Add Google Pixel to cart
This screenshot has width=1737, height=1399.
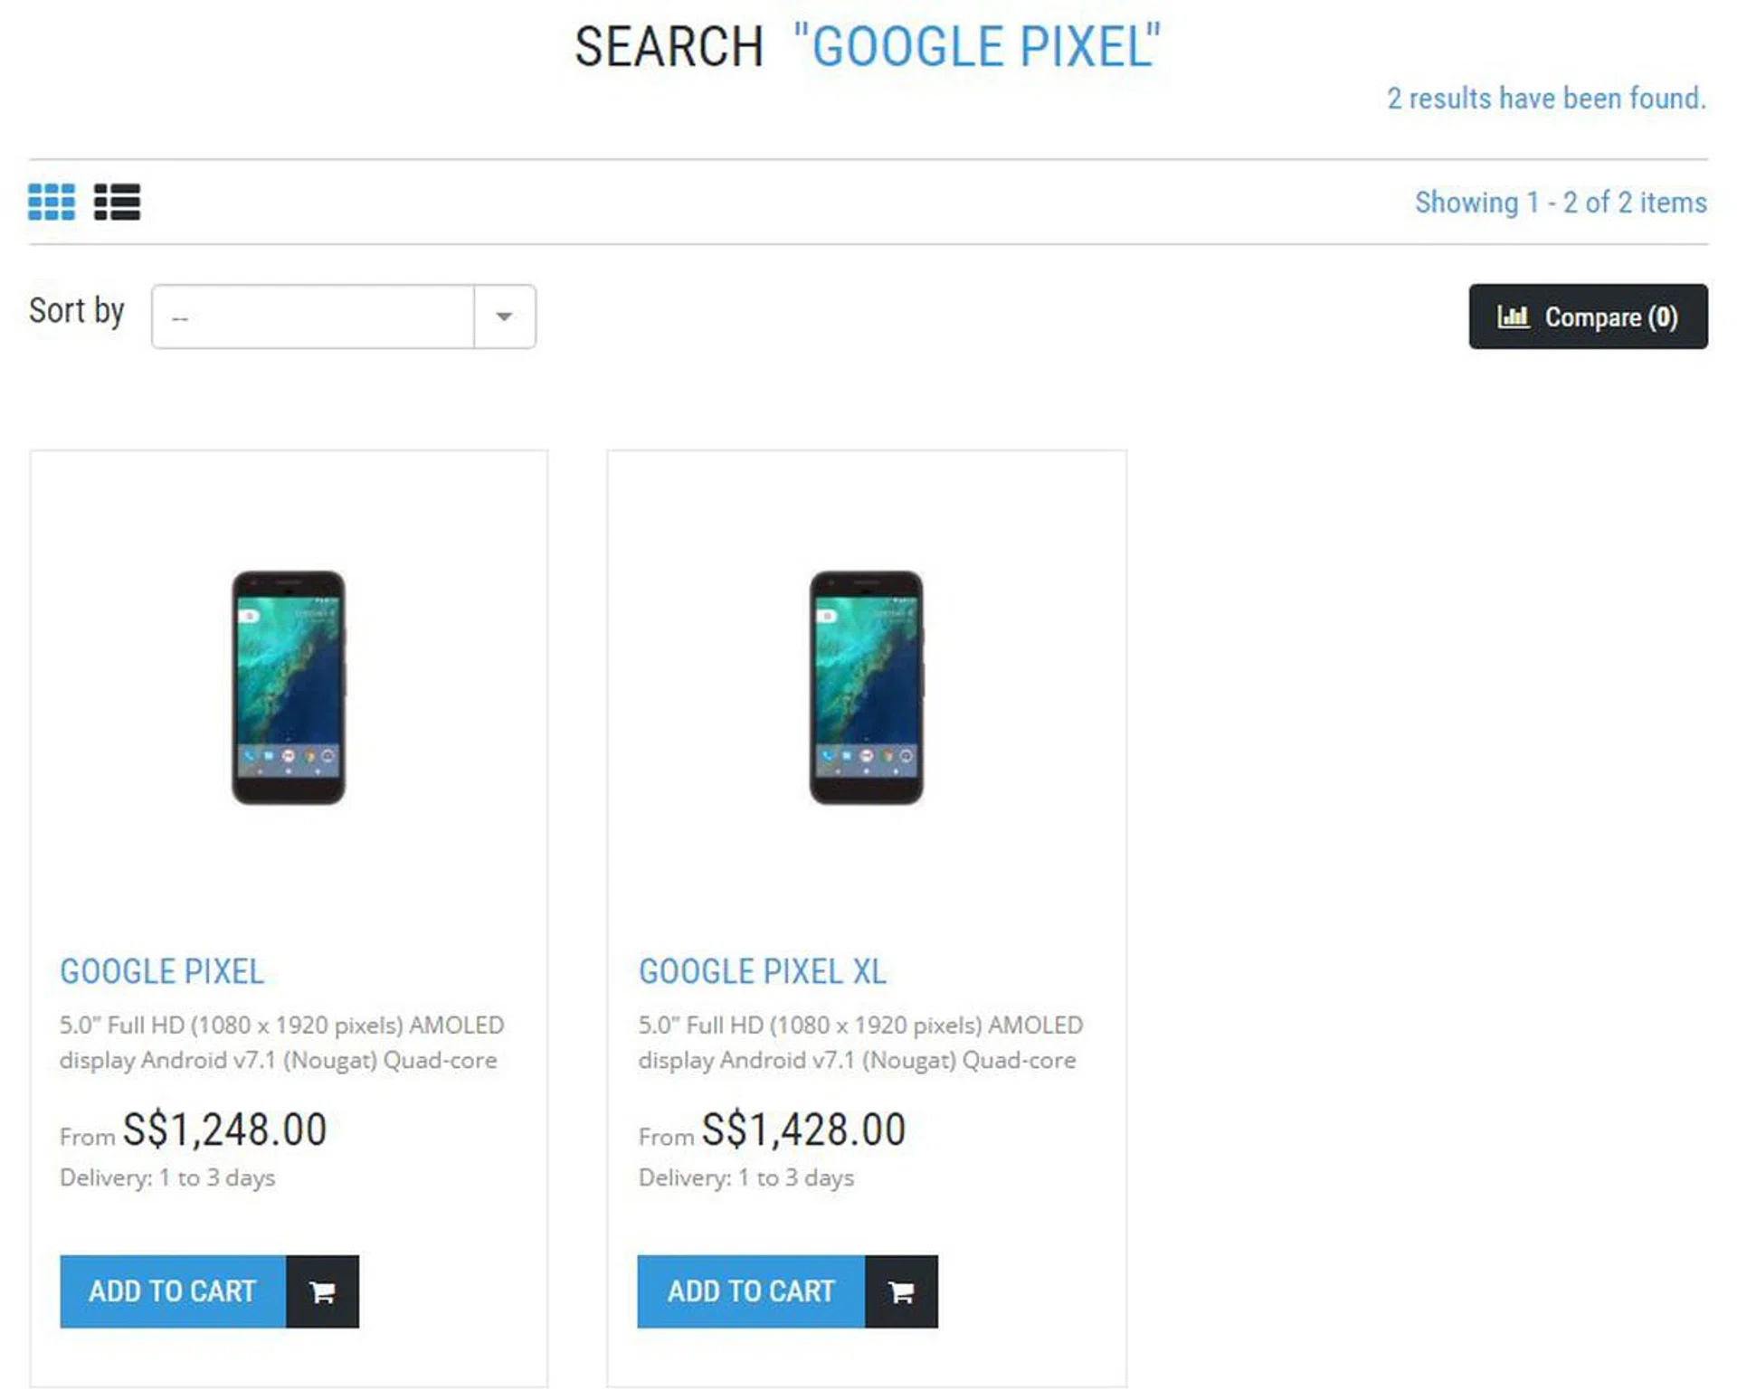tap(173, 1291)
